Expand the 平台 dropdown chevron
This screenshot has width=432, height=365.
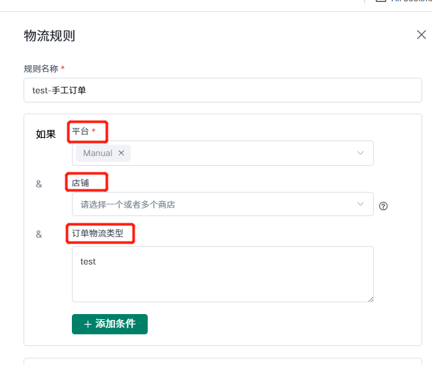tap(360, 153)
